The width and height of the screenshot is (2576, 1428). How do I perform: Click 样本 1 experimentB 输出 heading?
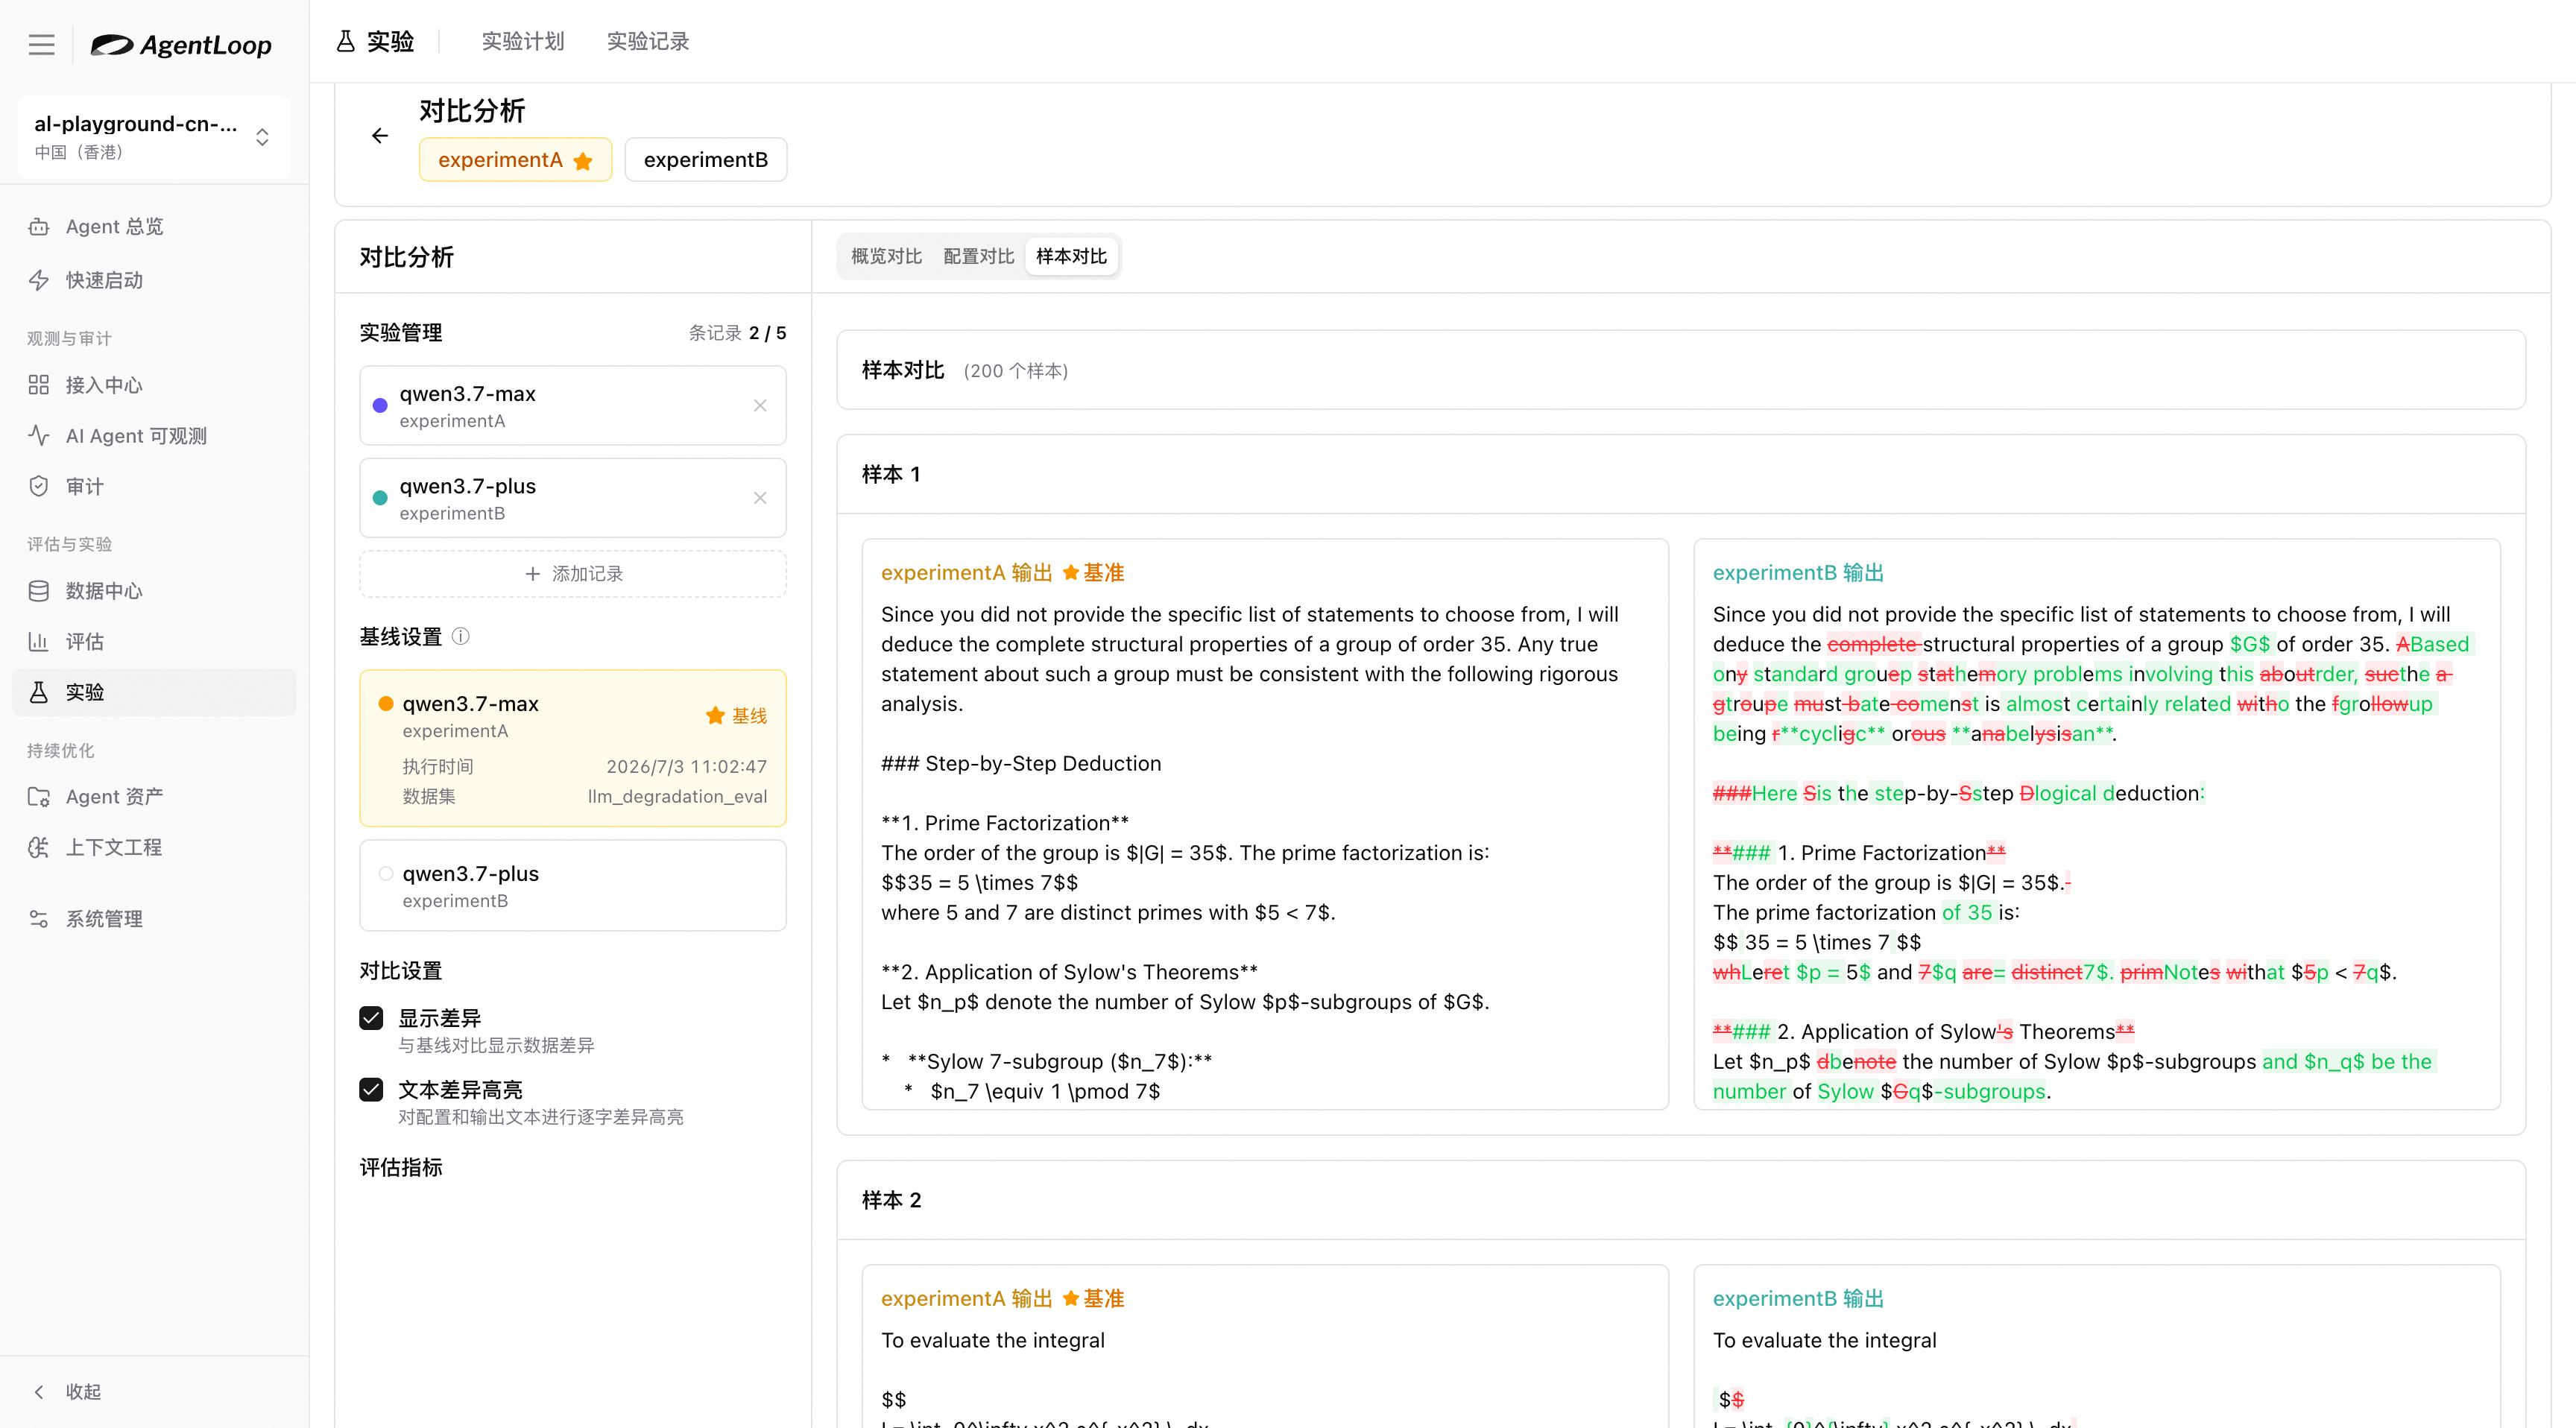point(1798,573)
